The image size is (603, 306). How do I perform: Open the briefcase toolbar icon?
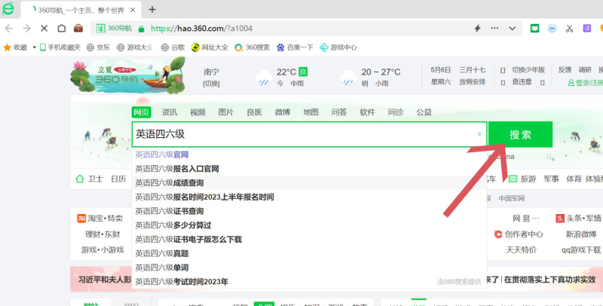pos(78,29)
